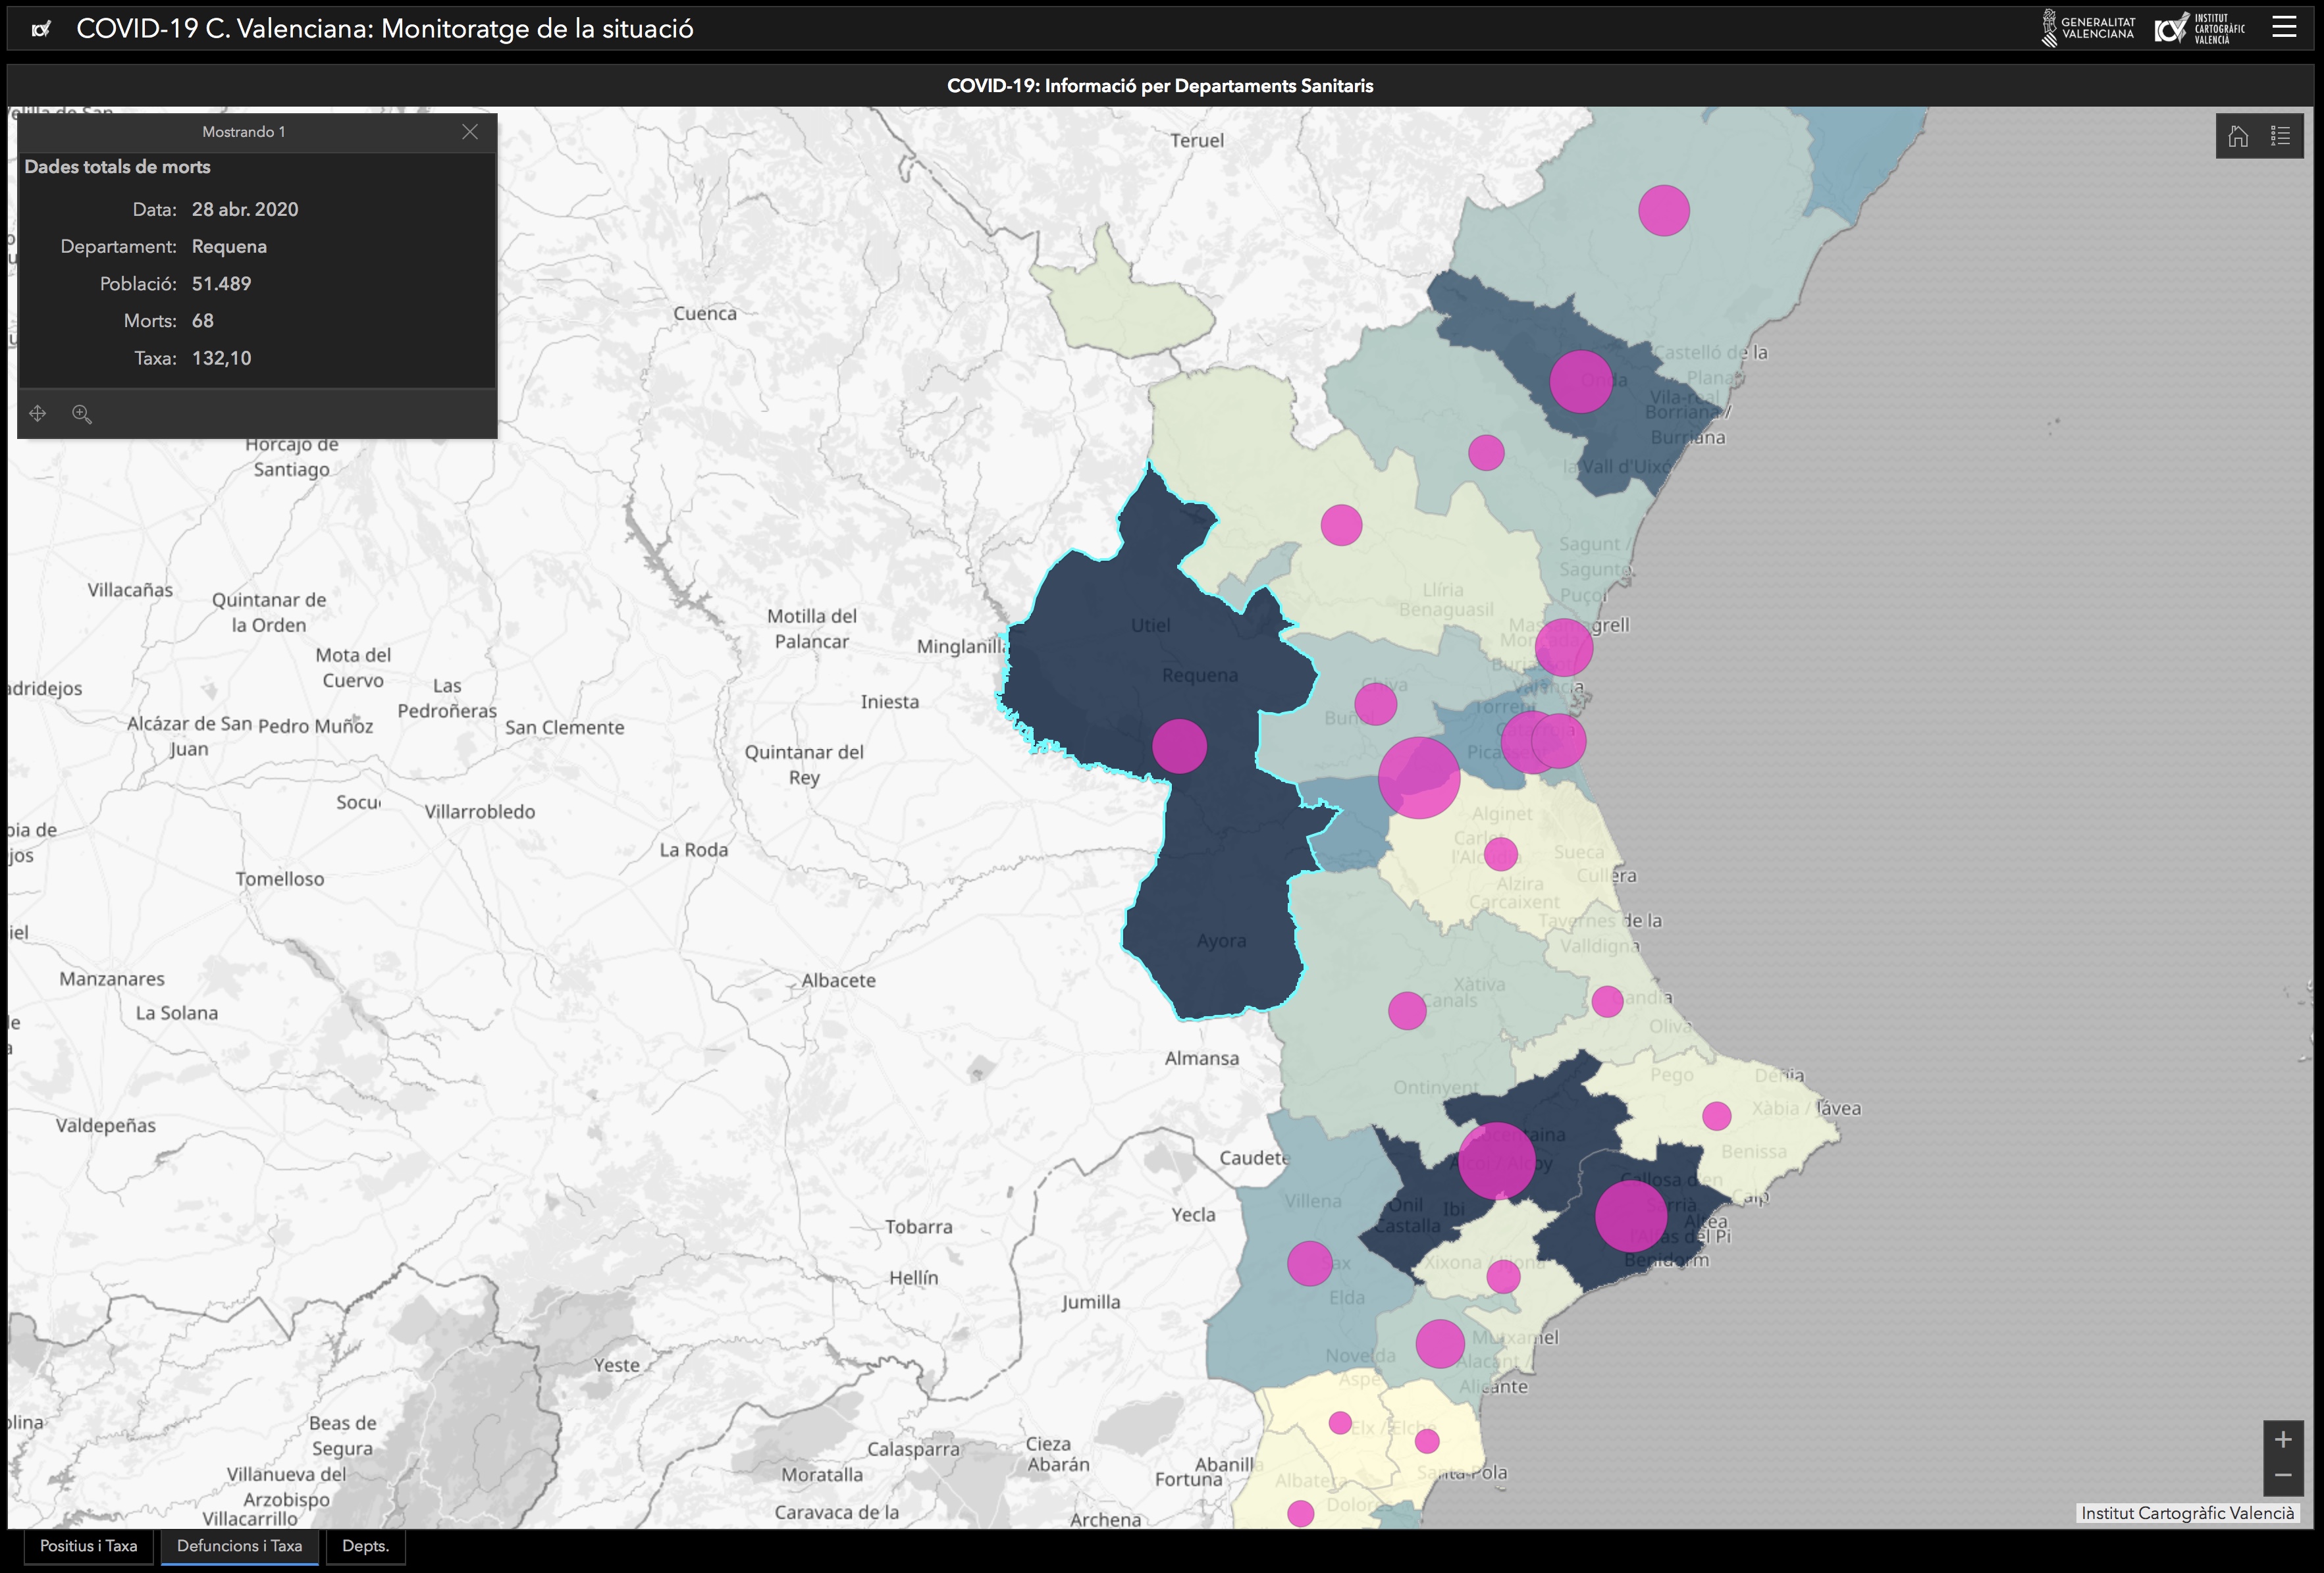
Task: Zoom in with the plus button
Action: click(x=2283, y=1439)
